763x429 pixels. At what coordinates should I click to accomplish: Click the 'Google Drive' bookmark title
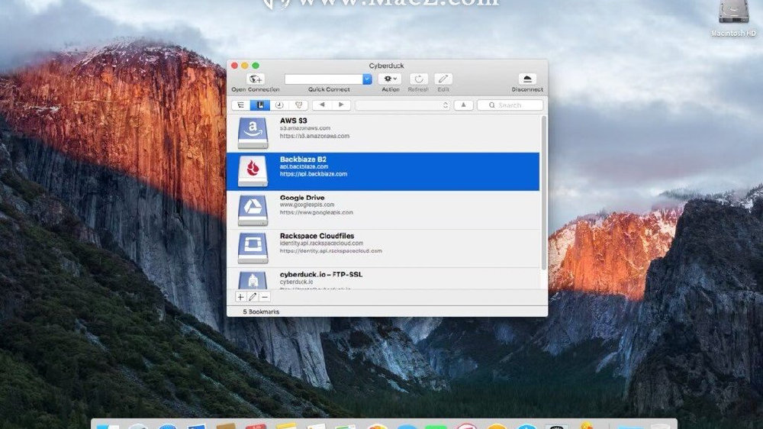point(302,198)
